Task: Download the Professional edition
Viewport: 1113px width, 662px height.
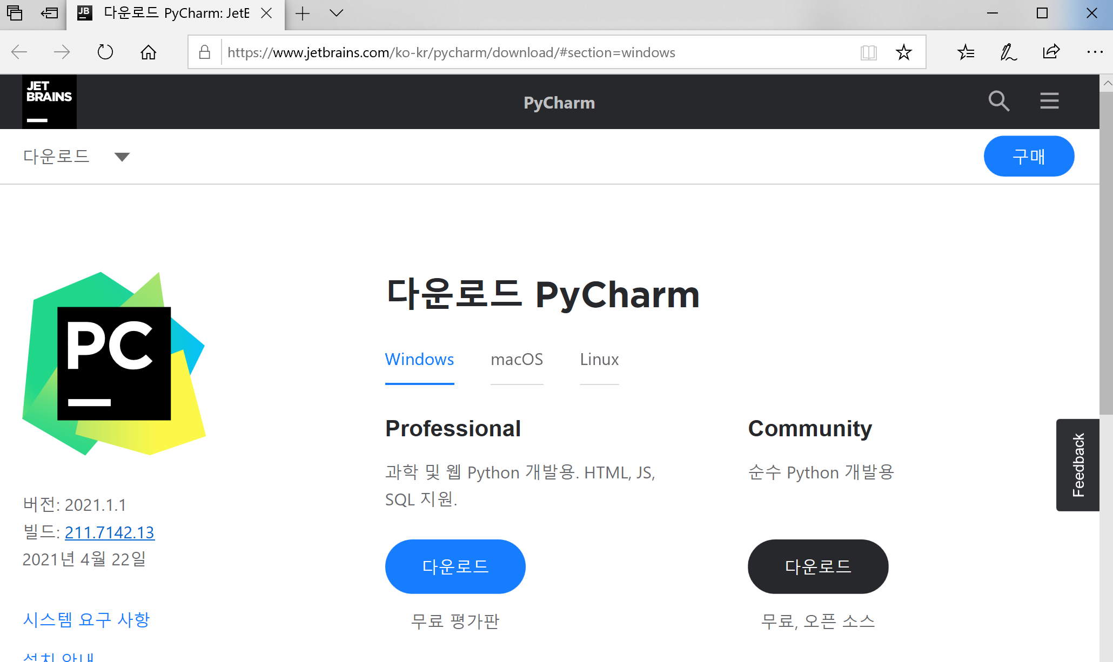Action: 455,566
